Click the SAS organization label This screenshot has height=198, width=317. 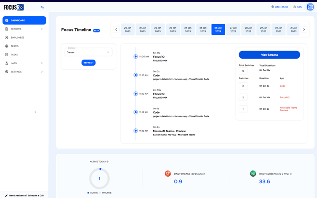300,7
